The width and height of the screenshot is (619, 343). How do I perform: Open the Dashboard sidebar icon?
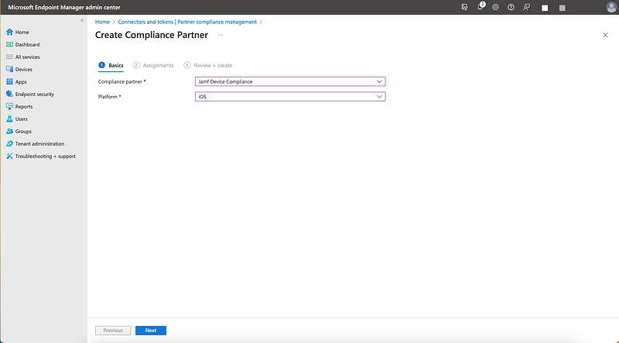tap(9, 44)
